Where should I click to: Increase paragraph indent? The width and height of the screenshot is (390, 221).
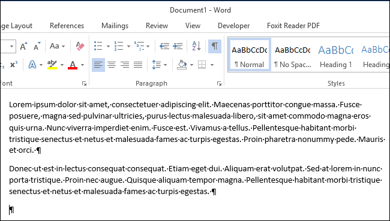[178, 46]
